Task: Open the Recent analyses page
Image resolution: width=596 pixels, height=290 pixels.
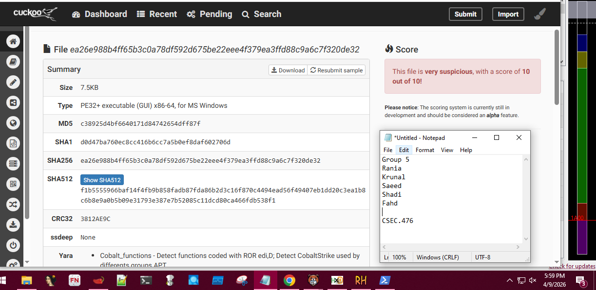Action: 156,14
